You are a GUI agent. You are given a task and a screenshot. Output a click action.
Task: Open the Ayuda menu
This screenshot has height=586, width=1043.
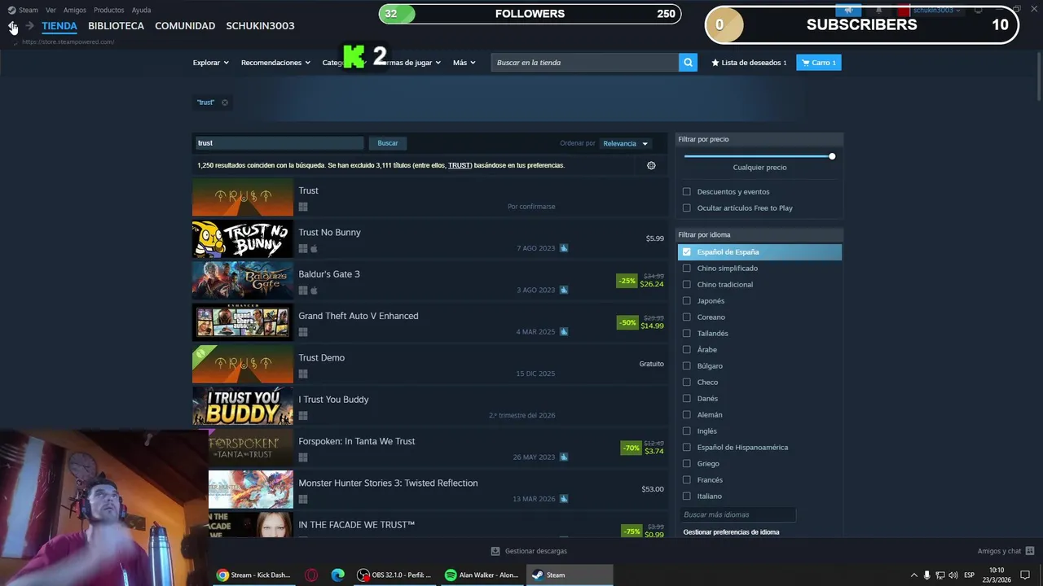click(x=141, y=10)
